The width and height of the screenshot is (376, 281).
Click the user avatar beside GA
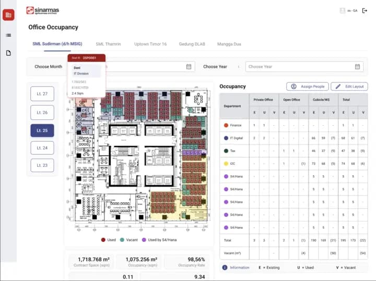coord(343,10)
